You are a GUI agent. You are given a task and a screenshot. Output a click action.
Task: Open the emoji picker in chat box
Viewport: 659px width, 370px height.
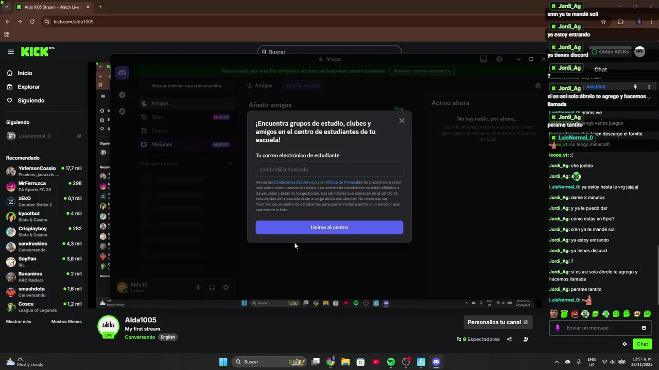coord(644,328)
